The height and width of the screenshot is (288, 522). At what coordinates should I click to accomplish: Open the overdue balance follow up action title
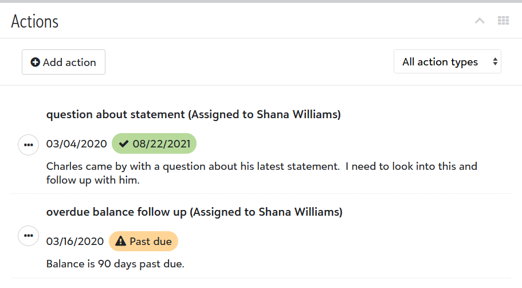click(194, 212)
